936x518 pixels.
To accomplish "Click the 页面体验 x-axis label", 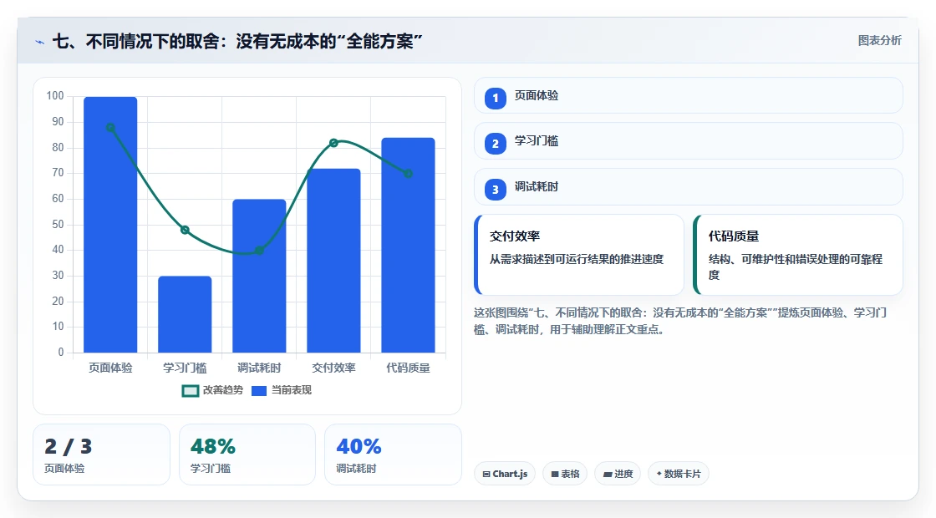I will [110, 368].
